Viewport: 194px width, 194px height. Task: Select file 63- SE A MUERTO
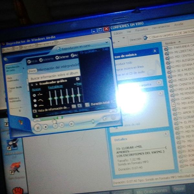(181, 70)
